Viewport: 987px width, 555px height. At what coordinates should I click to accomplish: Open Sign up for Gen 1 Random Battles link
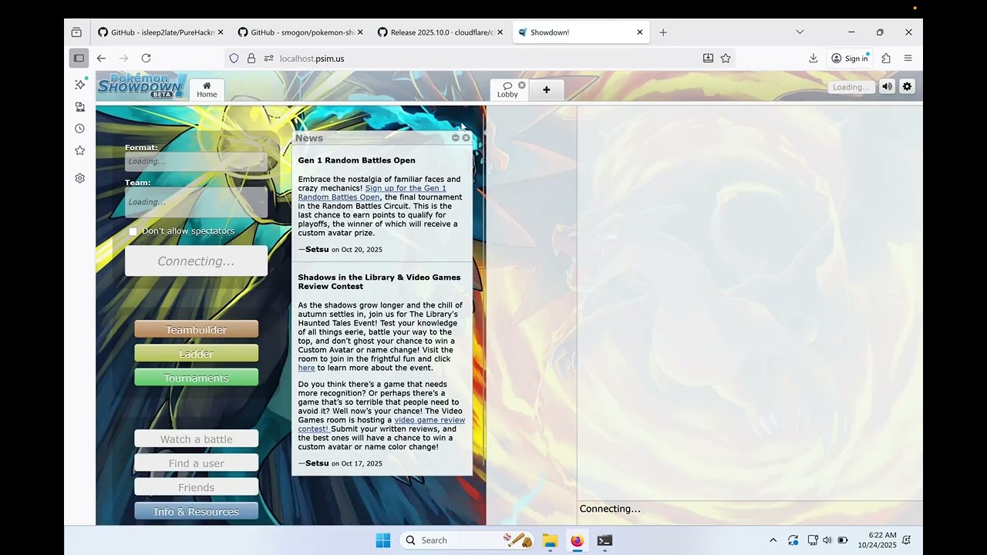click(x=372, y=193)
